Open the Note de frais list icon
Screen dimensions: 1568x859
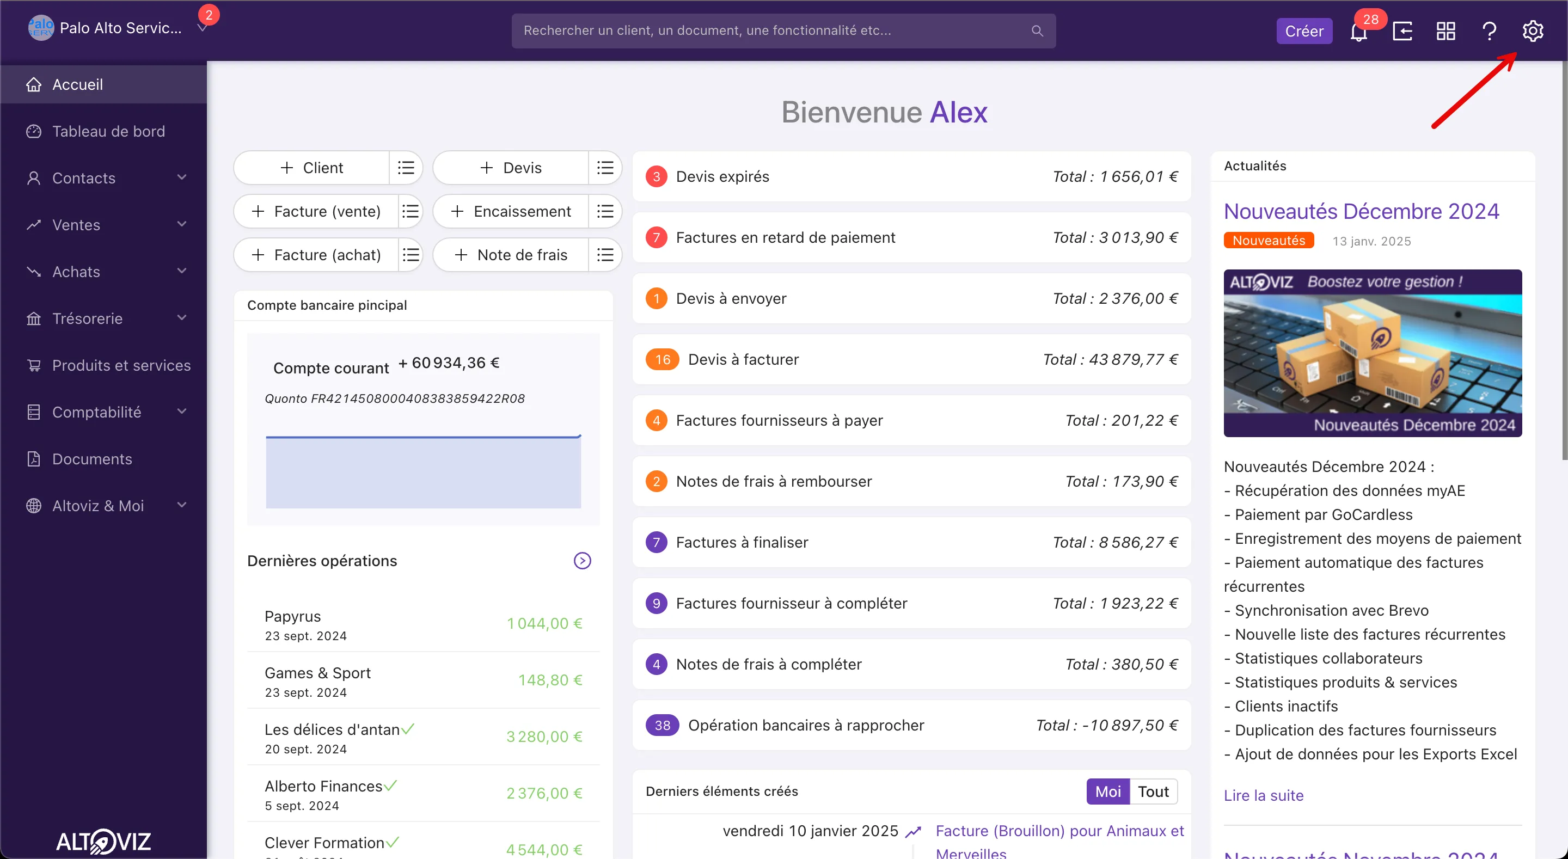point(605,254)
